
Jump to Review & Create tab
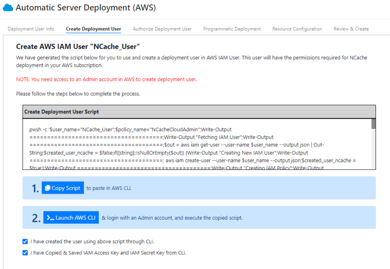coord(351,29)
